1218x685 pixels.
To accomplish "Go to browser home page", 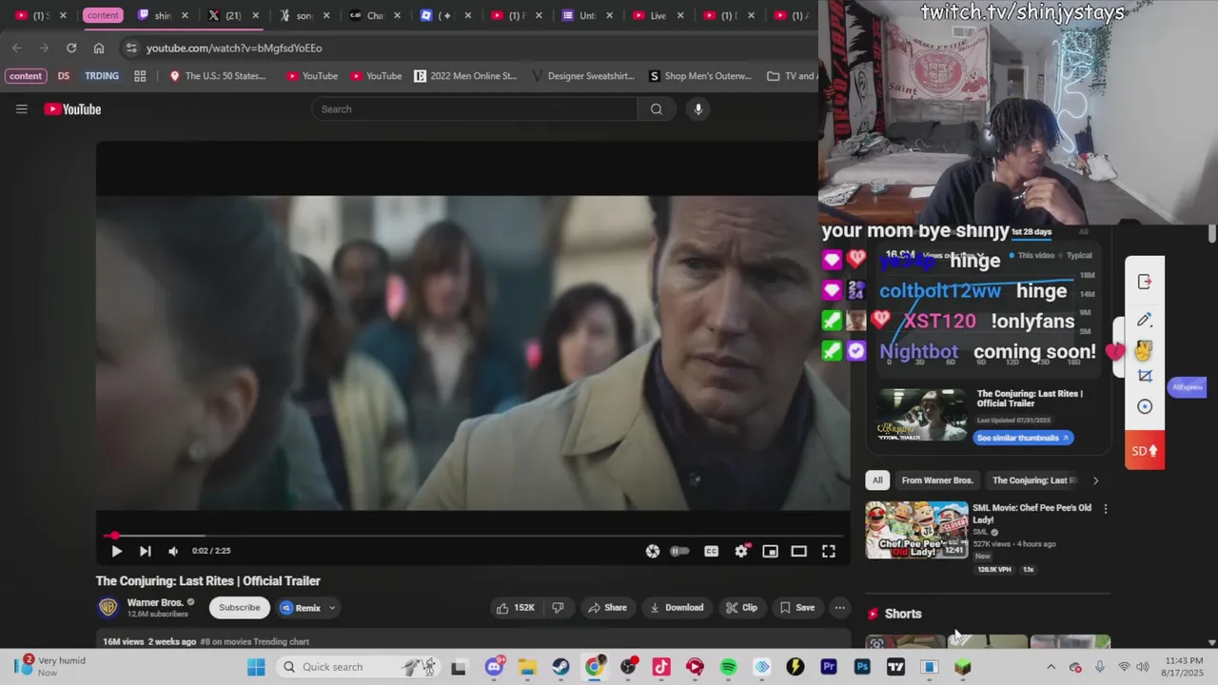I will [99, 48].
